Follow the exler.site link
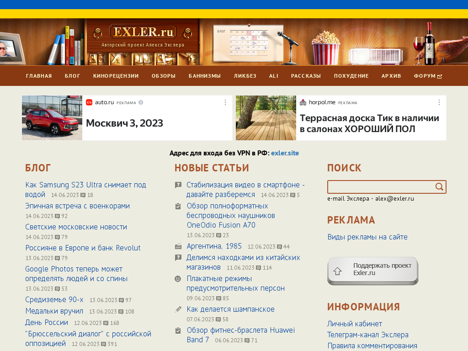Image resolution: width=468 pixels, height=351 pixels. [285, 153]
